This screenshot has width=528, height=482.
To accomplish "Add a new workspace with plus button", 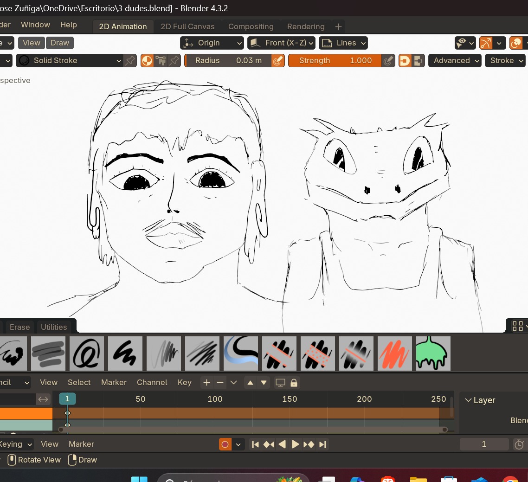I will [338, 26].
